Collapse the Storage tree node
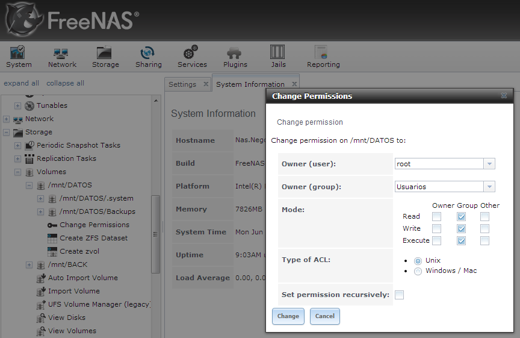This screenshot has height=338, width=520. (6, 132)
